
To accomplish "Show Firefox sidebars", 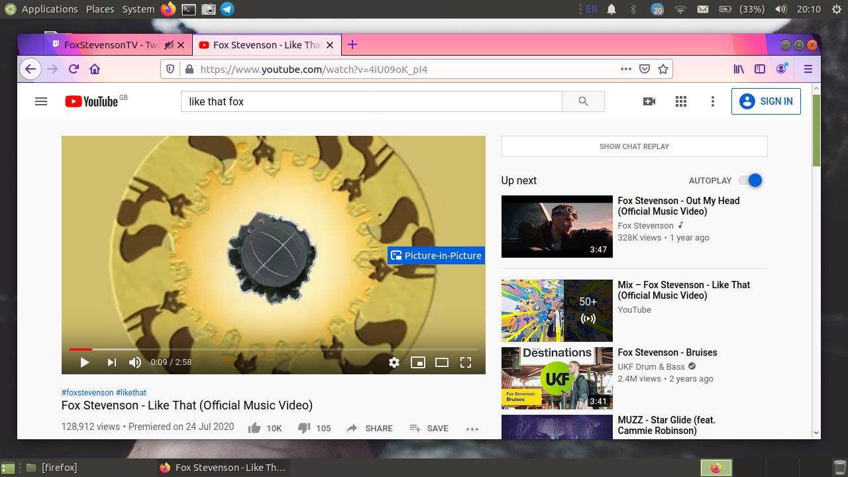I will (x=760, y=69).
